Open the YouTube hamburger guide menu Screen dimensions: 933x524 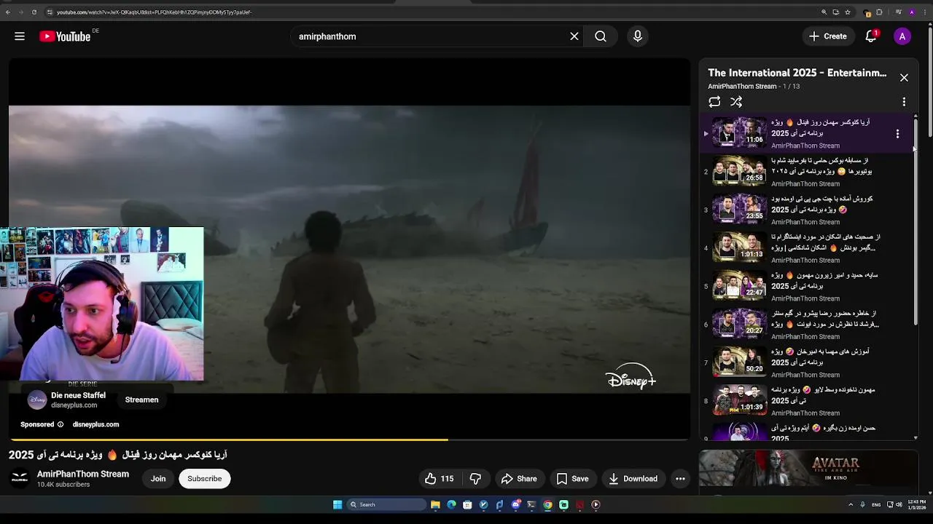click(x=20, y=36)
